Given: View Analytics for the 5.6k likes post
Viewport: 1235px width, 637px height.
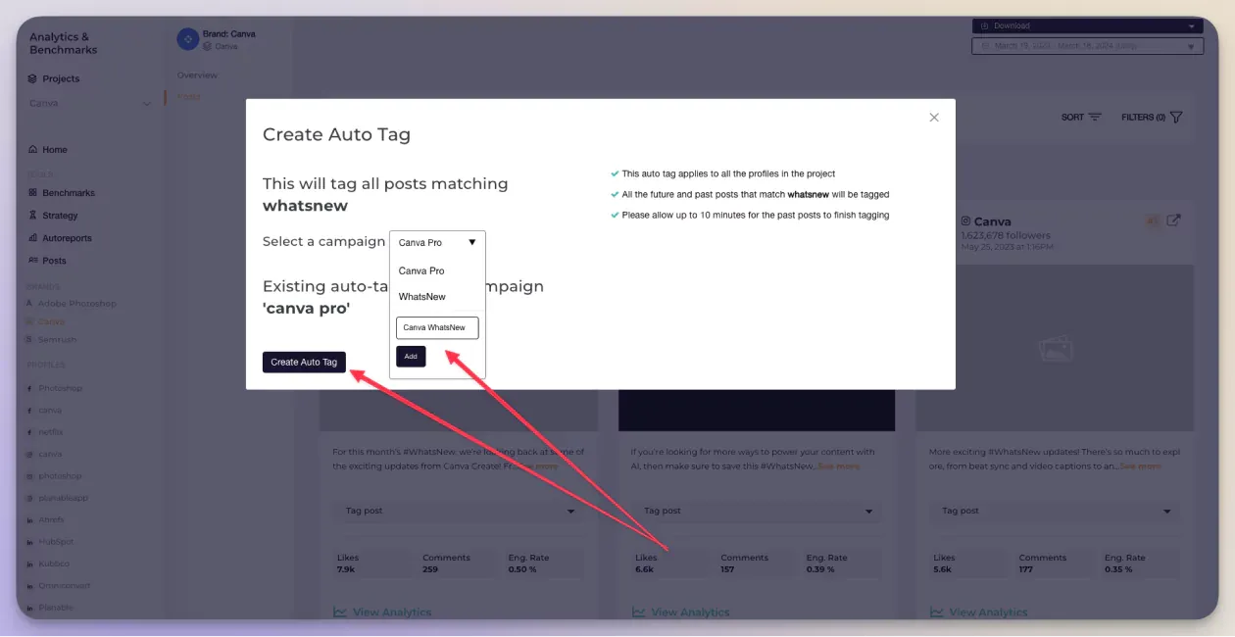Looking at the screenshot, I should pos(979,612).
